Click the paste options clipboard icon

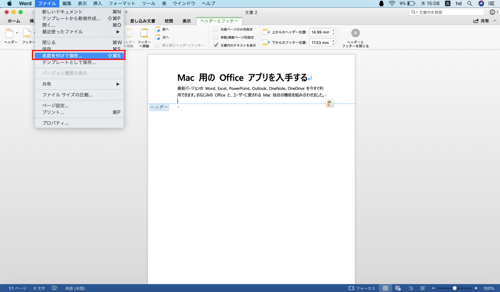pyautogui.click(x=330, y=104)
